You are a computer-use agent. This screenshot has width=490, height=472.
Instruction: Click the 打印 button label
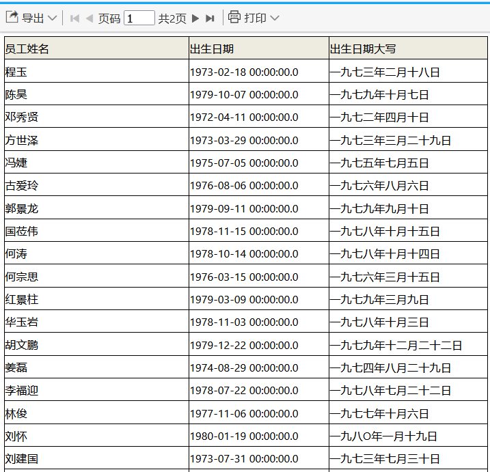pos(255,18)
